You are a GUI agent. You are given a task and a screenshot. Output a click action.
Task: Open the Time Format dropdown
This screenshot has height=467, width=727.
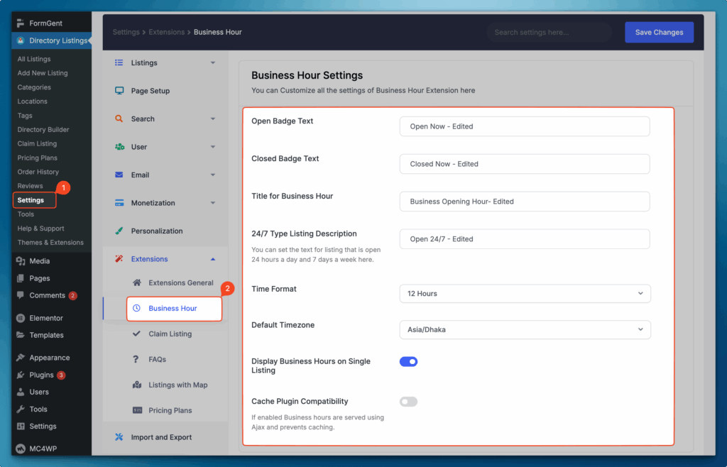525,294
